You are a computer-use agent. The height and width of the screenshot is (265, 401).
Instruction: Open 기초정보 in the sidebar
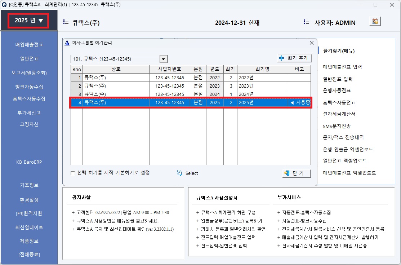click(29, 185)
